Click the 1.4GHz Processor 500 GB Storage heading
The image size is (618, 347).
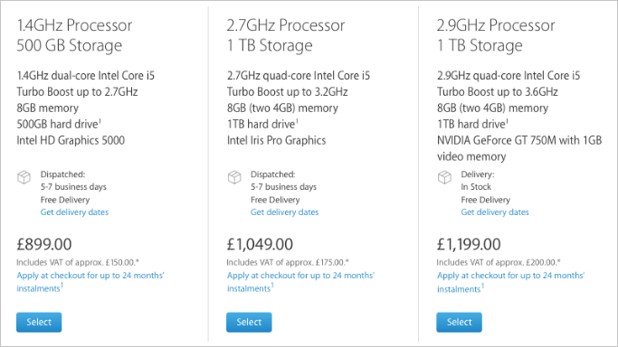tap(74, 35)
